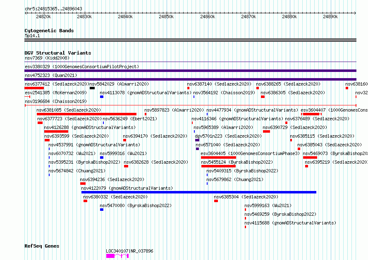The image size is (368, 260).
Task: Click red bar under nsv4126288
Action: tap(56, 131)
